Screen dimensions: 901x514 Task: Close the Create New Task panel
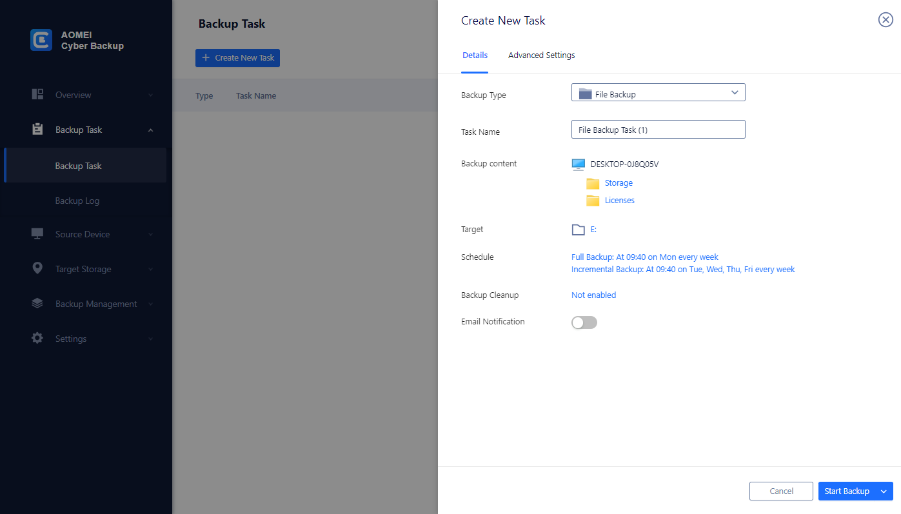tap(886, 20)
